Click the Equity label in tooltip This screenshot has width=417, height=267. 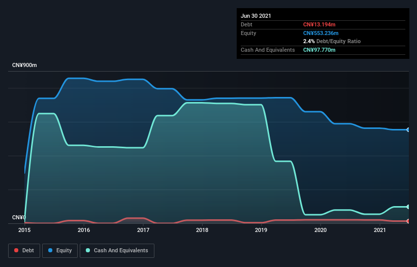click(248, 33)
